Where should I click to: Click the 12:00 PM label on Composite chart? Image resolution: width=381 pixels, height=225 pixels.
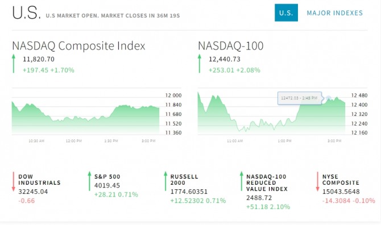[x=74, y=141]
